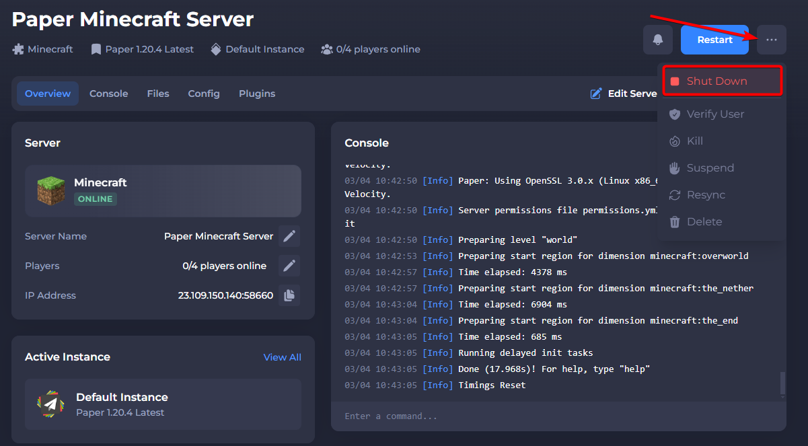Click the minecraft:the_end log line
Screen dimensions: 808x446
tap(542, 321)
